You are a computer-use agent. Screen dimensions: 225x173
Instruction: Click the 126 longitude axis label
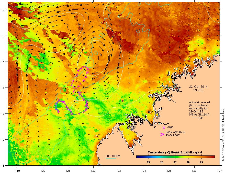pyautogui.click(x=194, y=170)
